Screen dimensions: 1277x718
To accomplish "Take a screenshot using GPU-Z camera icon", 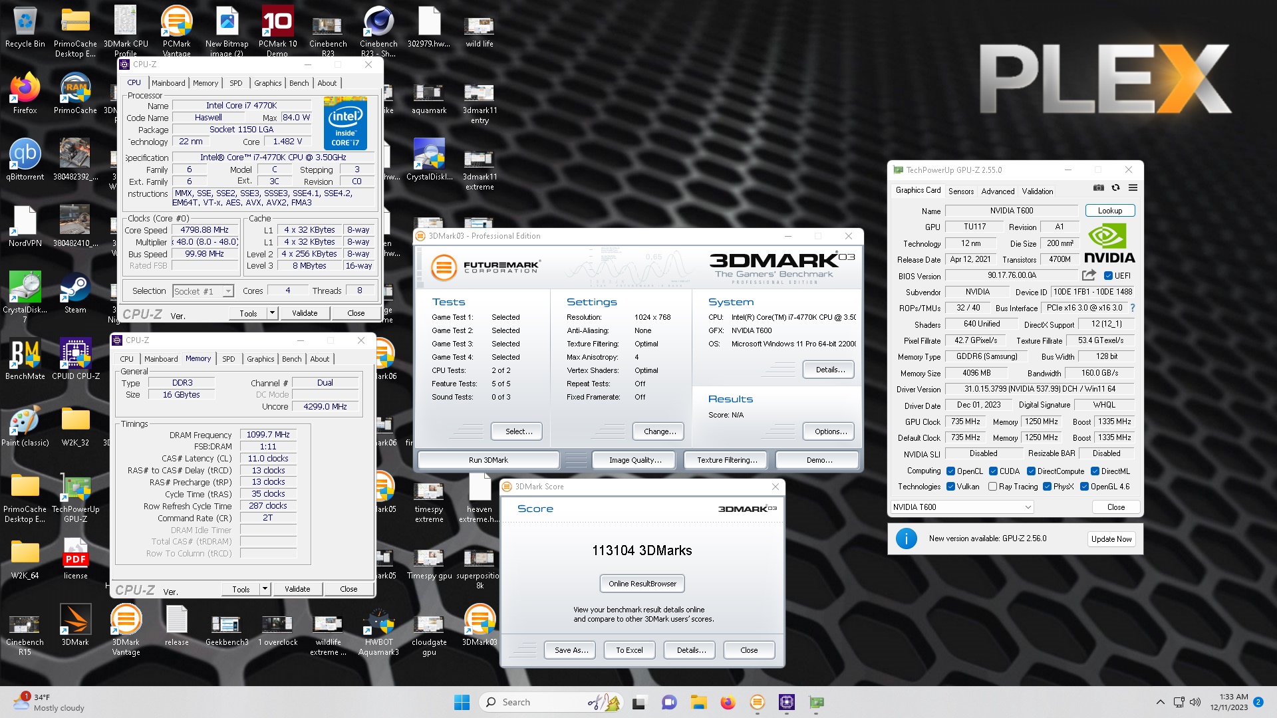I will (x=1099, y=188).
